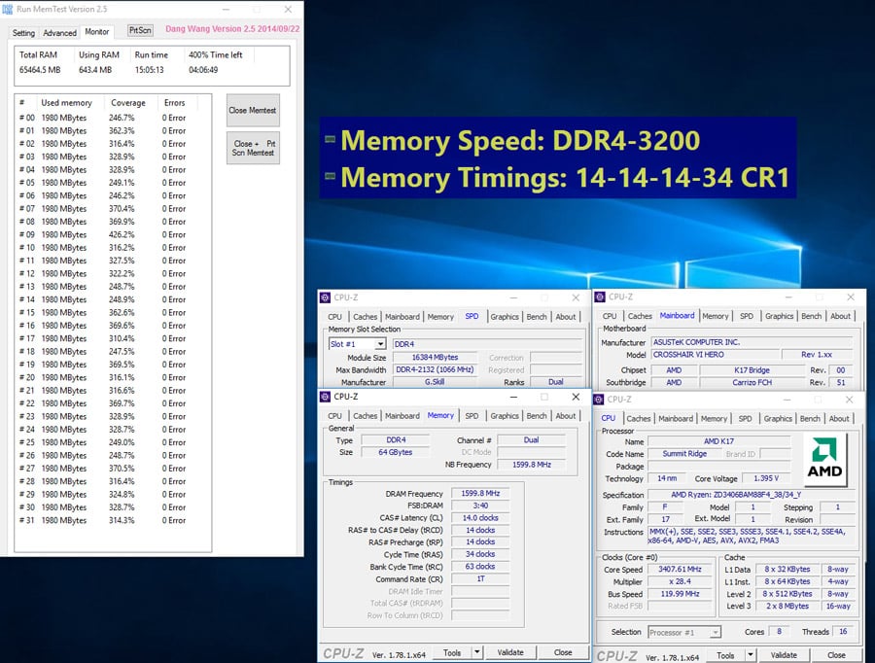Select About tab in Mainboard window

pos(840,316)
